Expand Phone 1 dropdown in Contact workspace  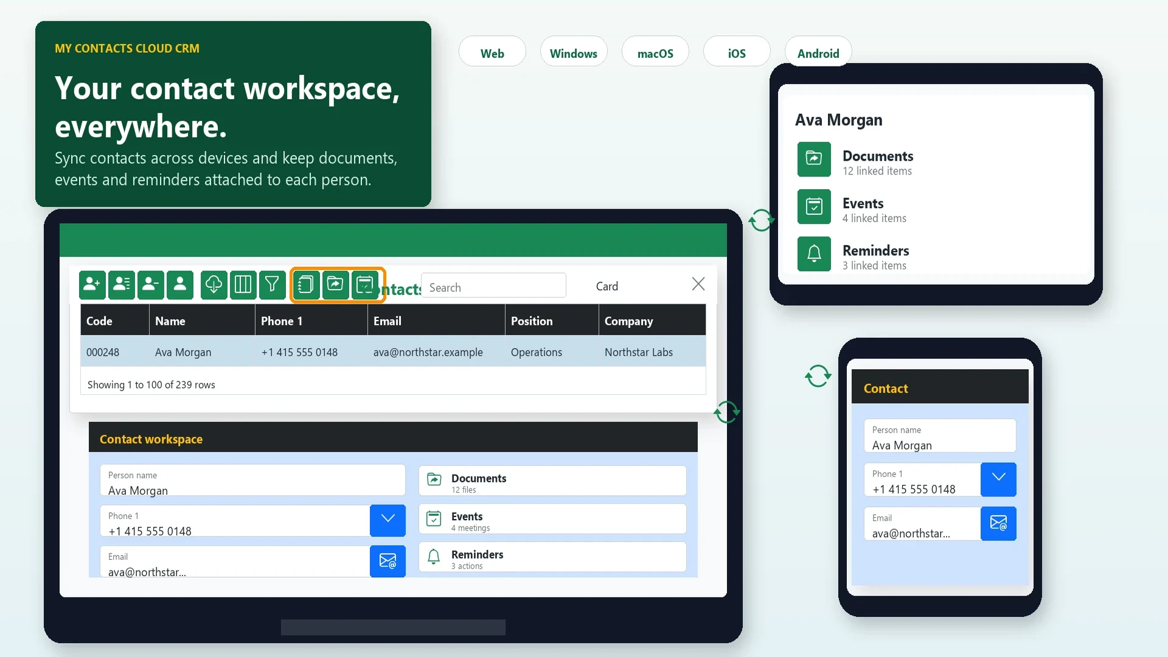coord(388,521)
